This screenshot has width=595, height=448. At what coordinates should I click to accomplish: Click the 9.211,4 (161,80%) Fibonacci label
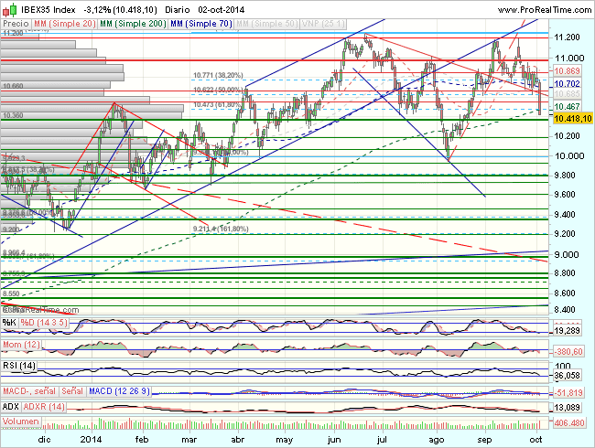[x=221, y=229]
